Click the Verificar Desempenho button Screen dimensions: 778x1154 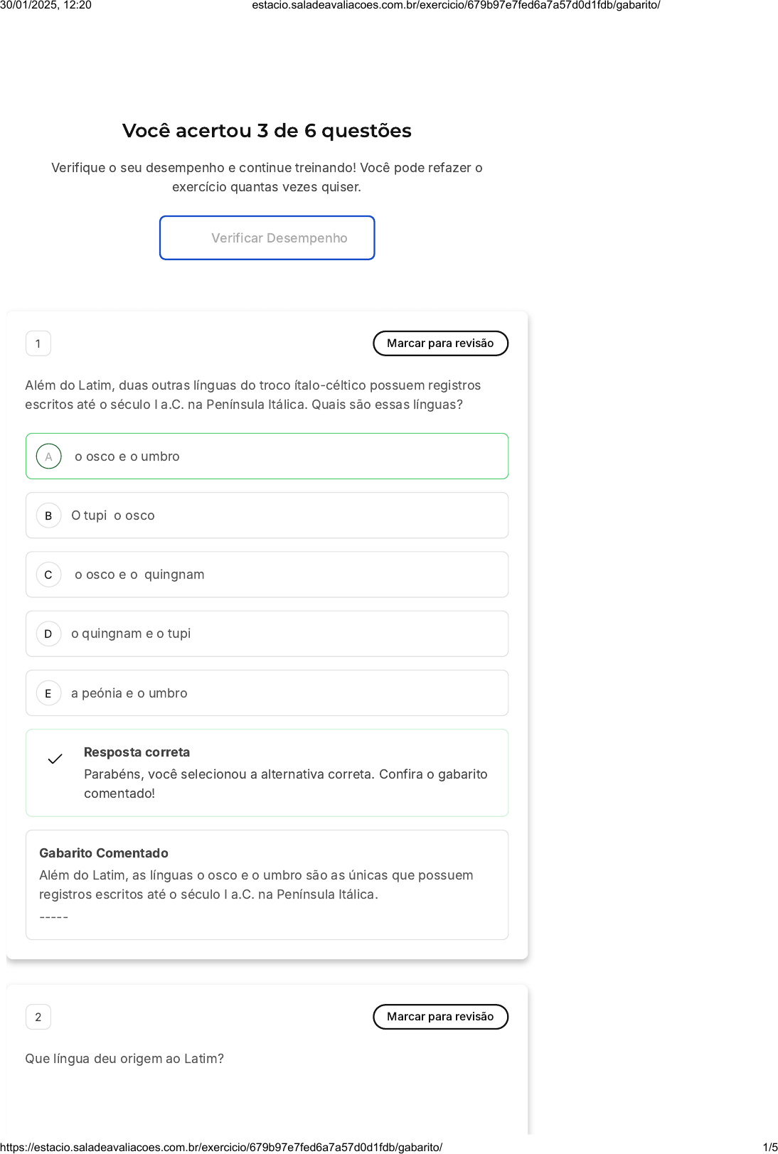click(267, 238)
